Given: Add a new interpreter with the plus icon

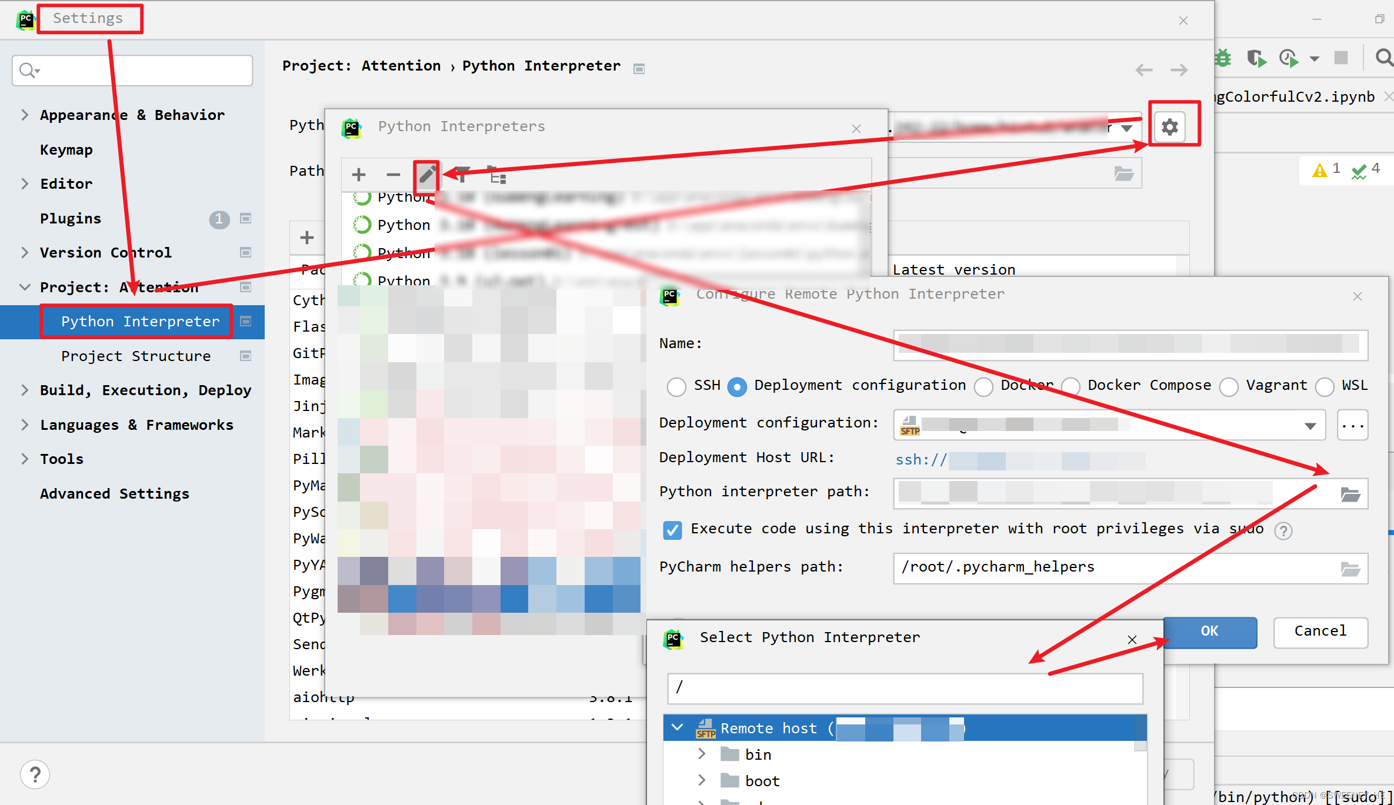Looking at the screenshot, I should coord(359,175).
